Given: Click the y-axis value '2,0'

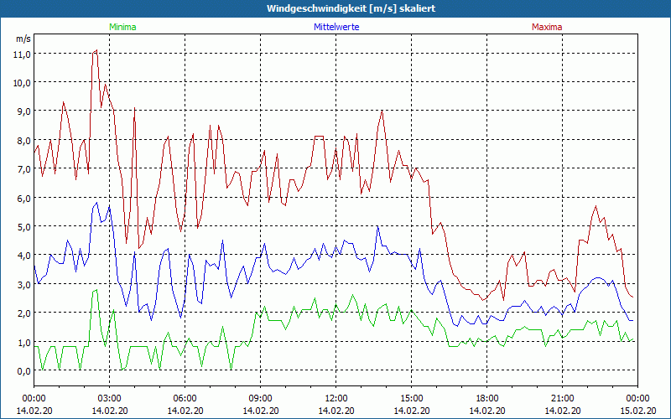Looking at the screenshot, I should tap(23, 313).
